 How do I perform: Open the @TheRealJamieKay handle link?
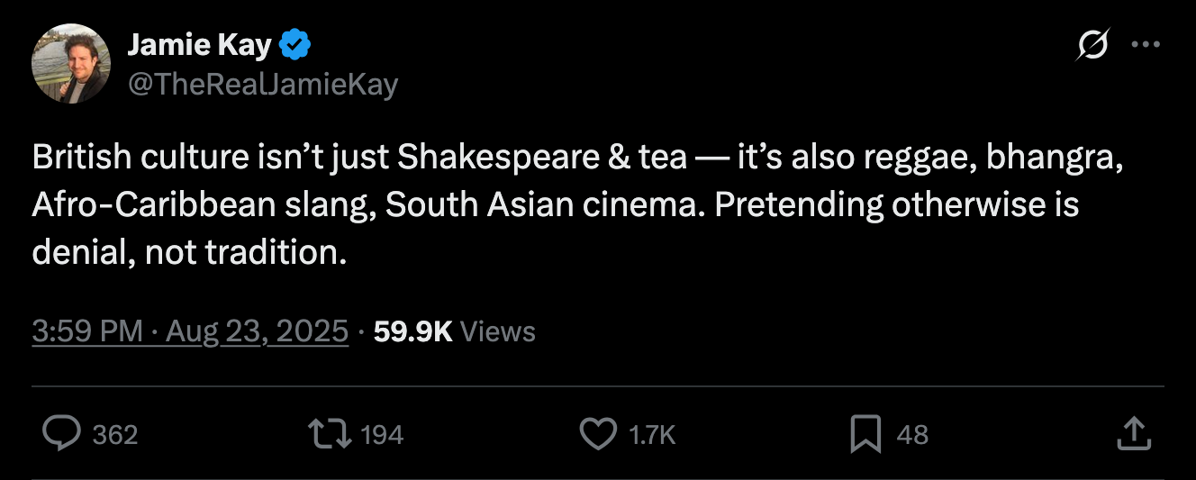coord(263,84)
